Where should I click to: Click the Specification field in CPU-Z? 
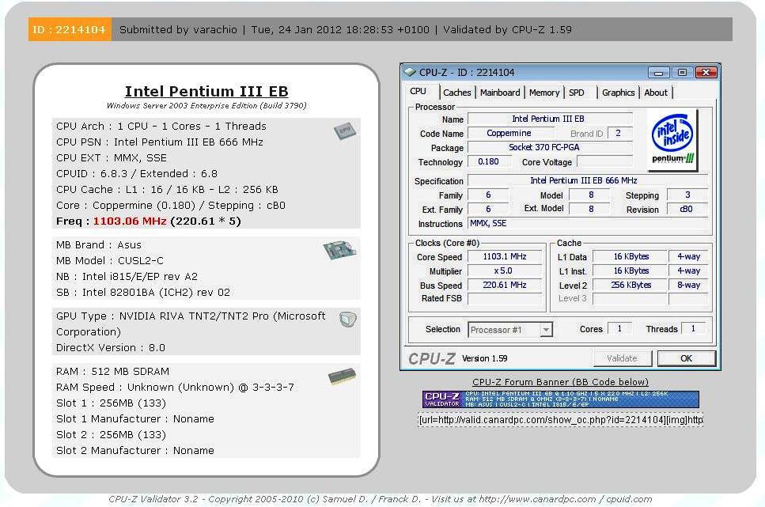(x=588, y=180)
